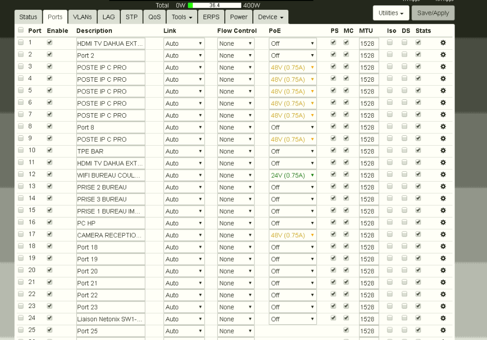Switch to the VLANs tab
The image size is (487, 340).
(82, 17)
